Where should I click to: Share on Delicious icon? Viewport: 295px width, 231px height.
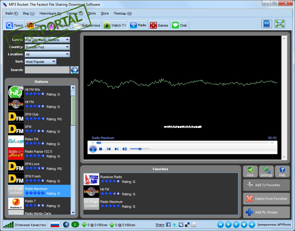point(187,225)
